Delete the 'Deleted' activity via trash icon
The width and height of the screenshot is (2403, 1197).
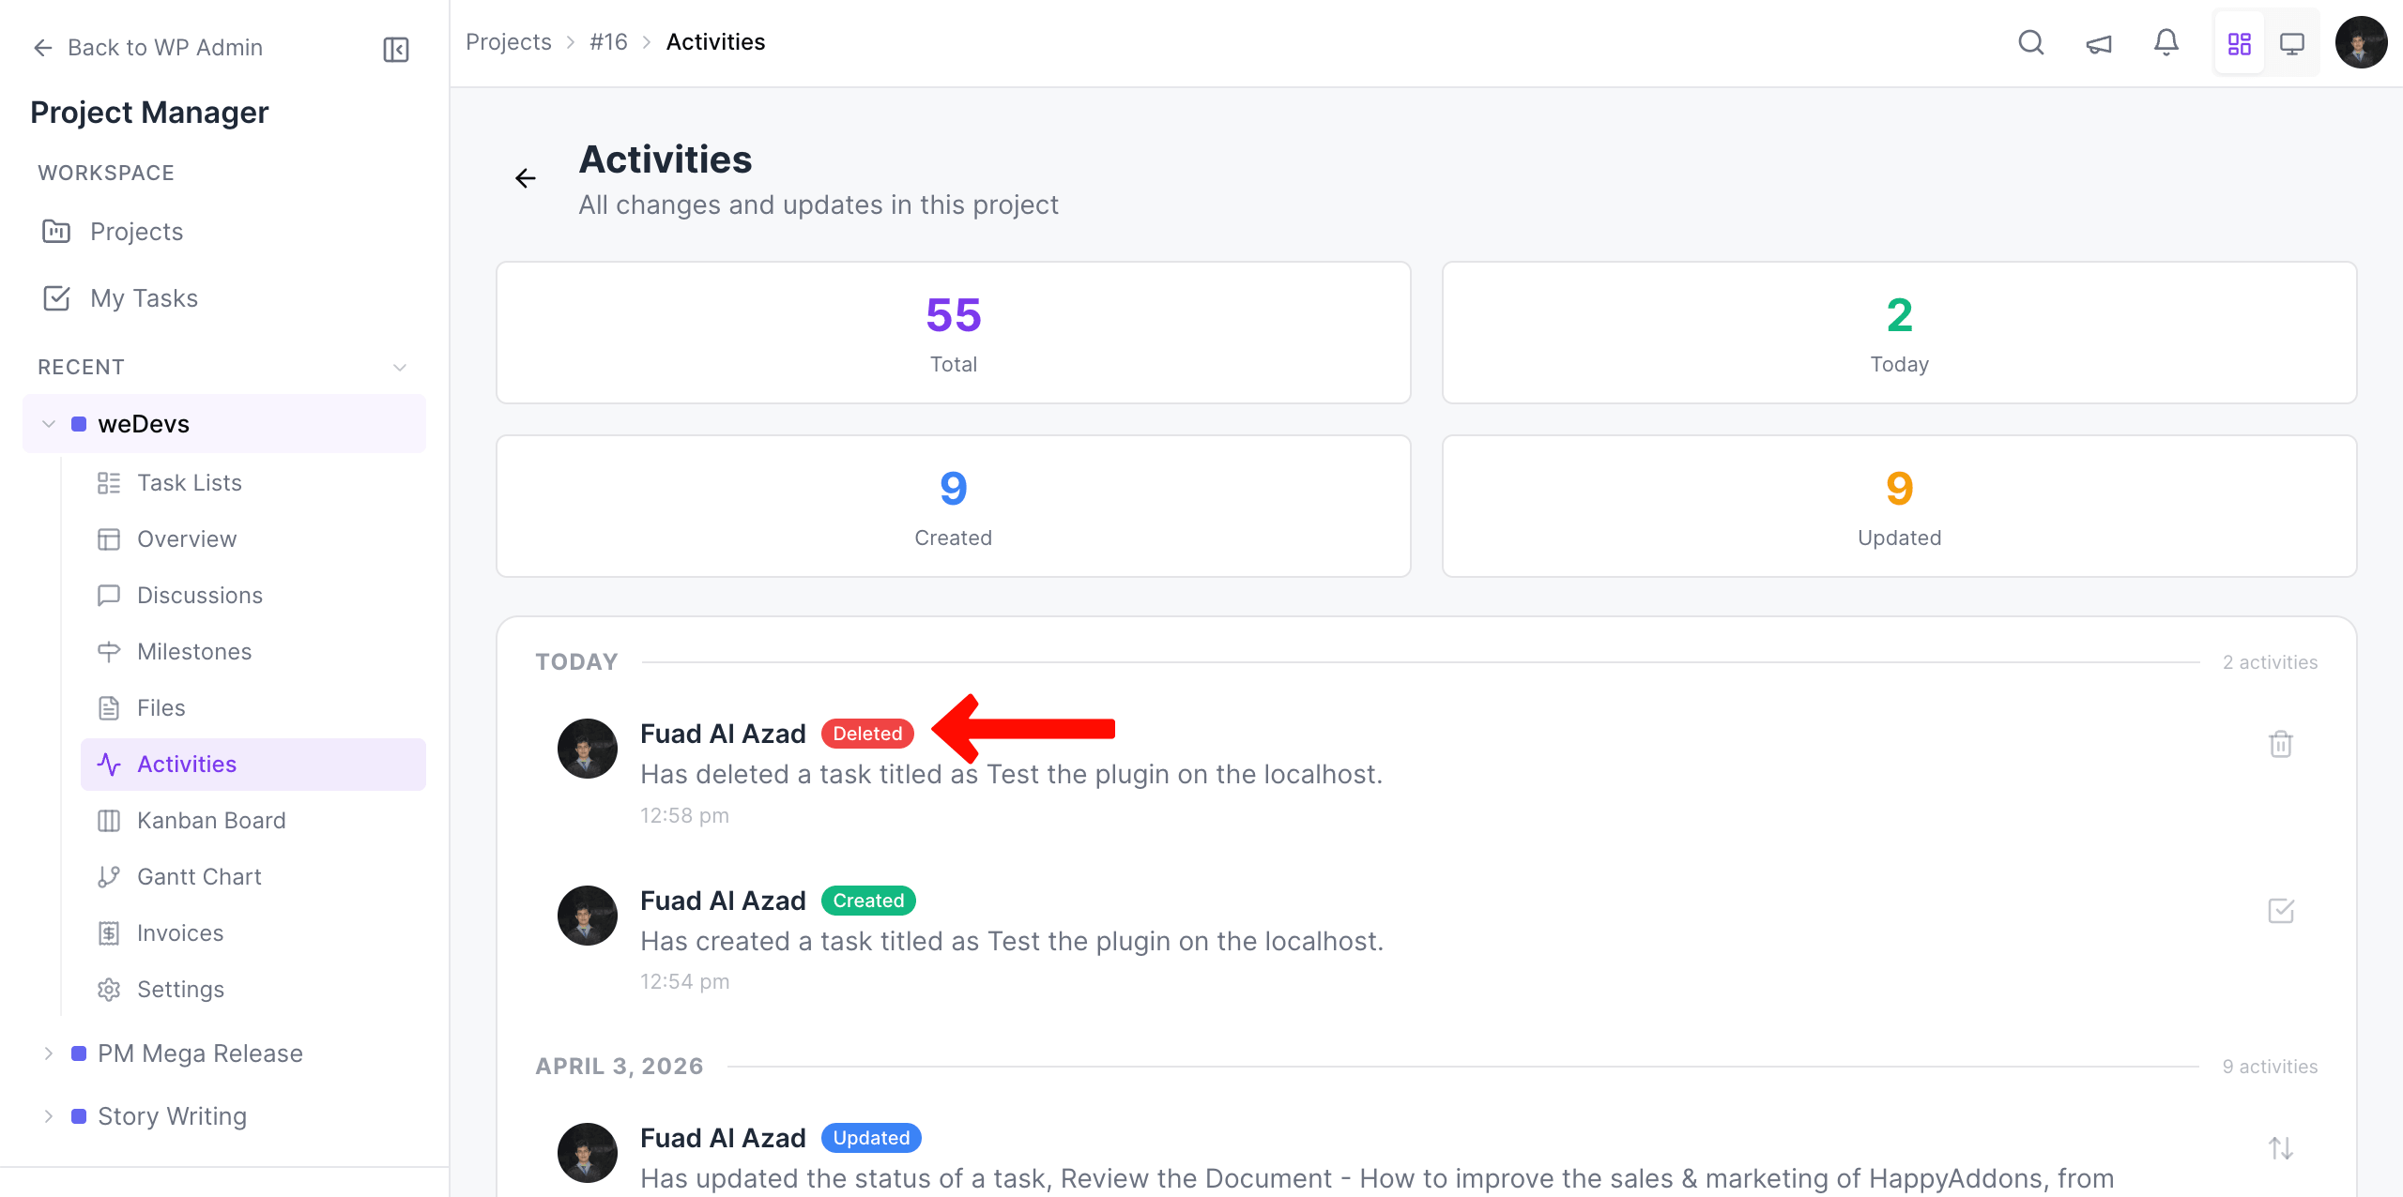[2280, 744]
